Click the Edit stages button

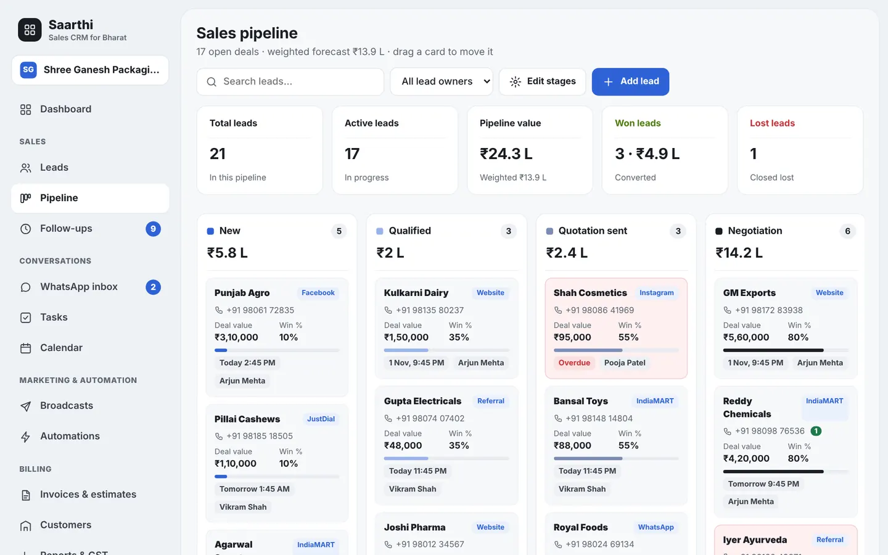coord(542,81)
